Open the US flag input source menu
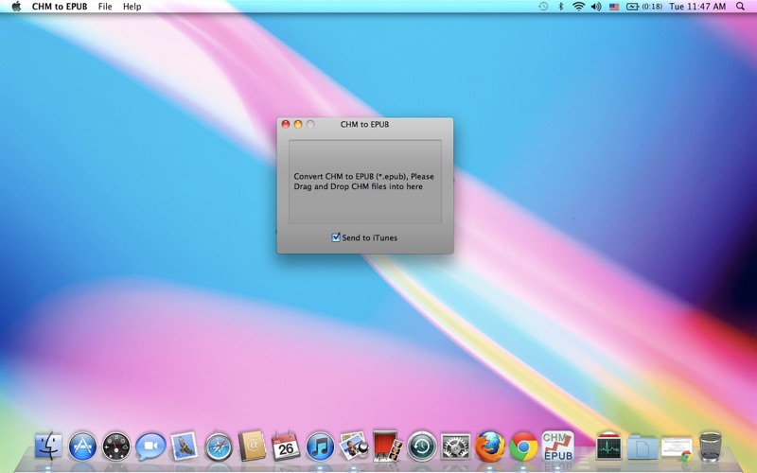The image size is (757, 473). pos(613,7)
